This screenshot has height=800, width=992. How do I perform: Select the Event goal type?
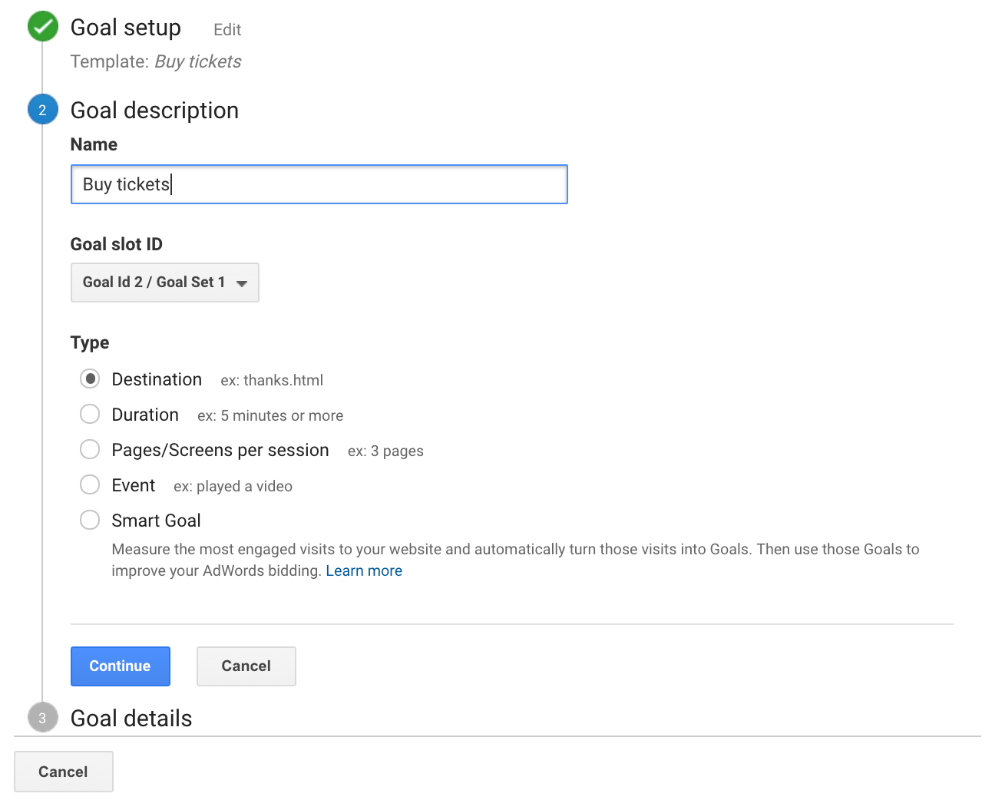[x=90, y=484]
